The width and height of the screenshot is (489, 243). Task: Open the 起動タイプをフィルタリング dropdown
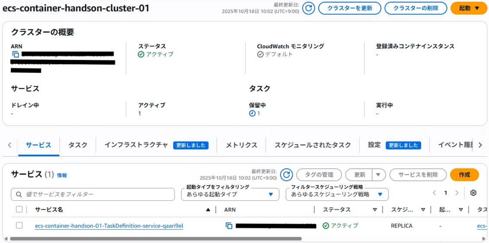[x=230, y=194]
